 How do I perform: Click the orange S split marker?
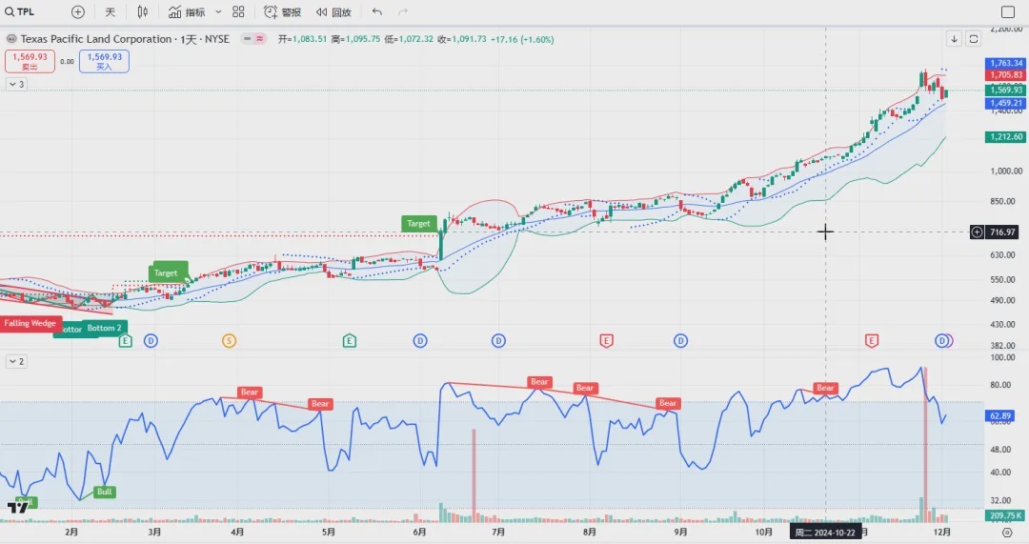point(229,340)
